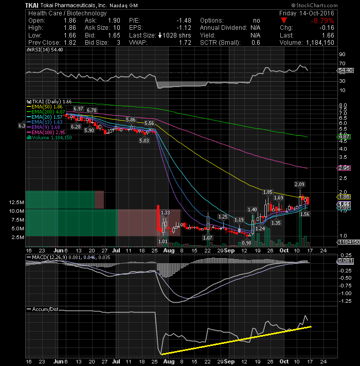
Task: Click the yellow dash beside EMA(50) legend
Action: (x=29, y=107)
